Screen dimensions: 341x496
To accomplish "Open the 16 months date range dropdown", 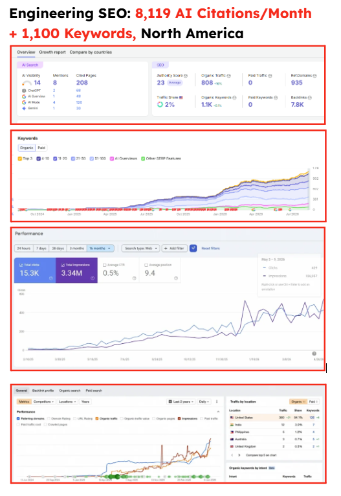I will (x=100, y=248).
